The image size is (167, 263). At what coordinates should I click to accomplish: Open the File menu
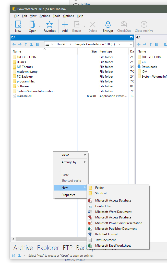[x=17, y=16]
